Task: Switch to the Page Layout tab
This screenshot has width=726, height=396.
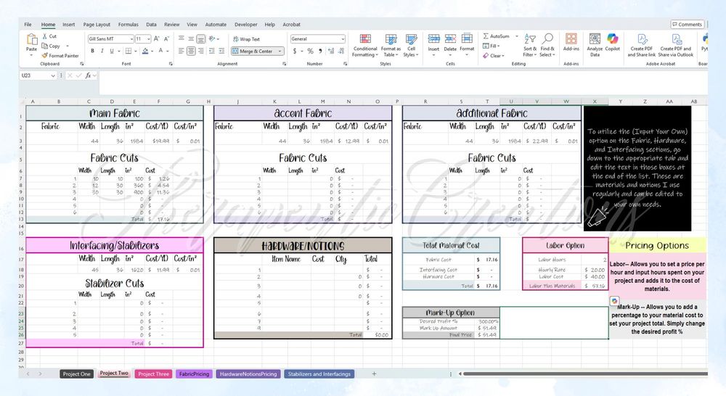Action: pos(97,25)
